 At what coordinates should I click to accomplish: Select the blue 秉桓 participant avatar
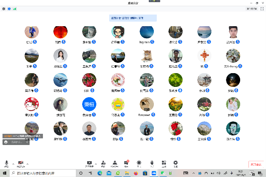coord(89,104)
